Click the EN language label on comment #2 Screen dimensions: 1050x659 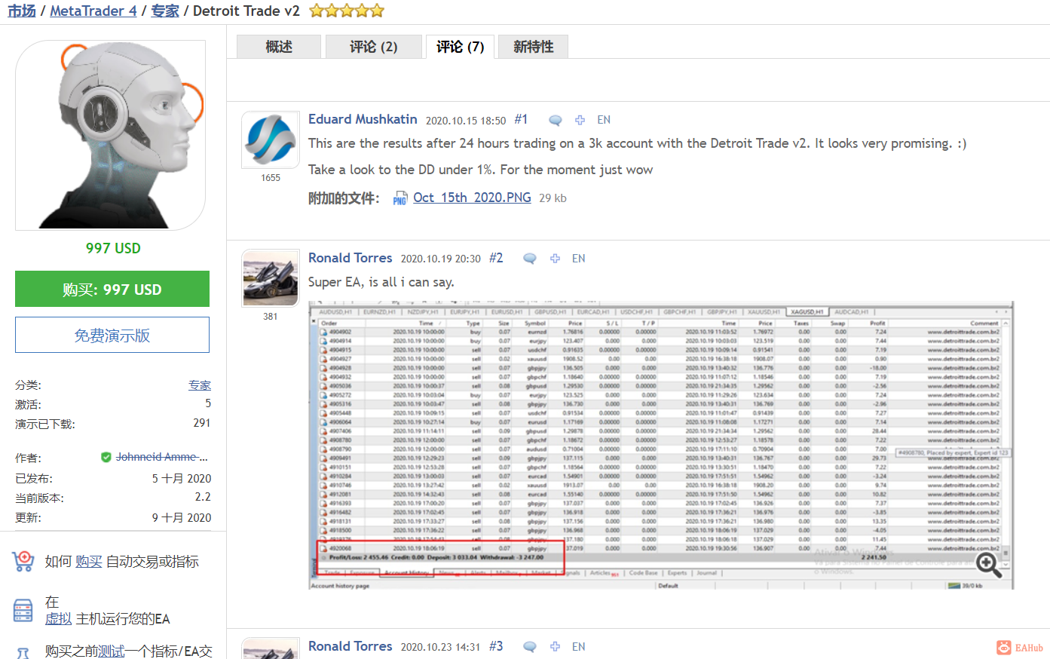579,259
